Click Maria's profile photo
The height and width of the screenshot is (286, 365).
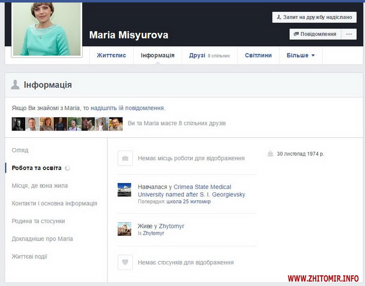[46, 29]
